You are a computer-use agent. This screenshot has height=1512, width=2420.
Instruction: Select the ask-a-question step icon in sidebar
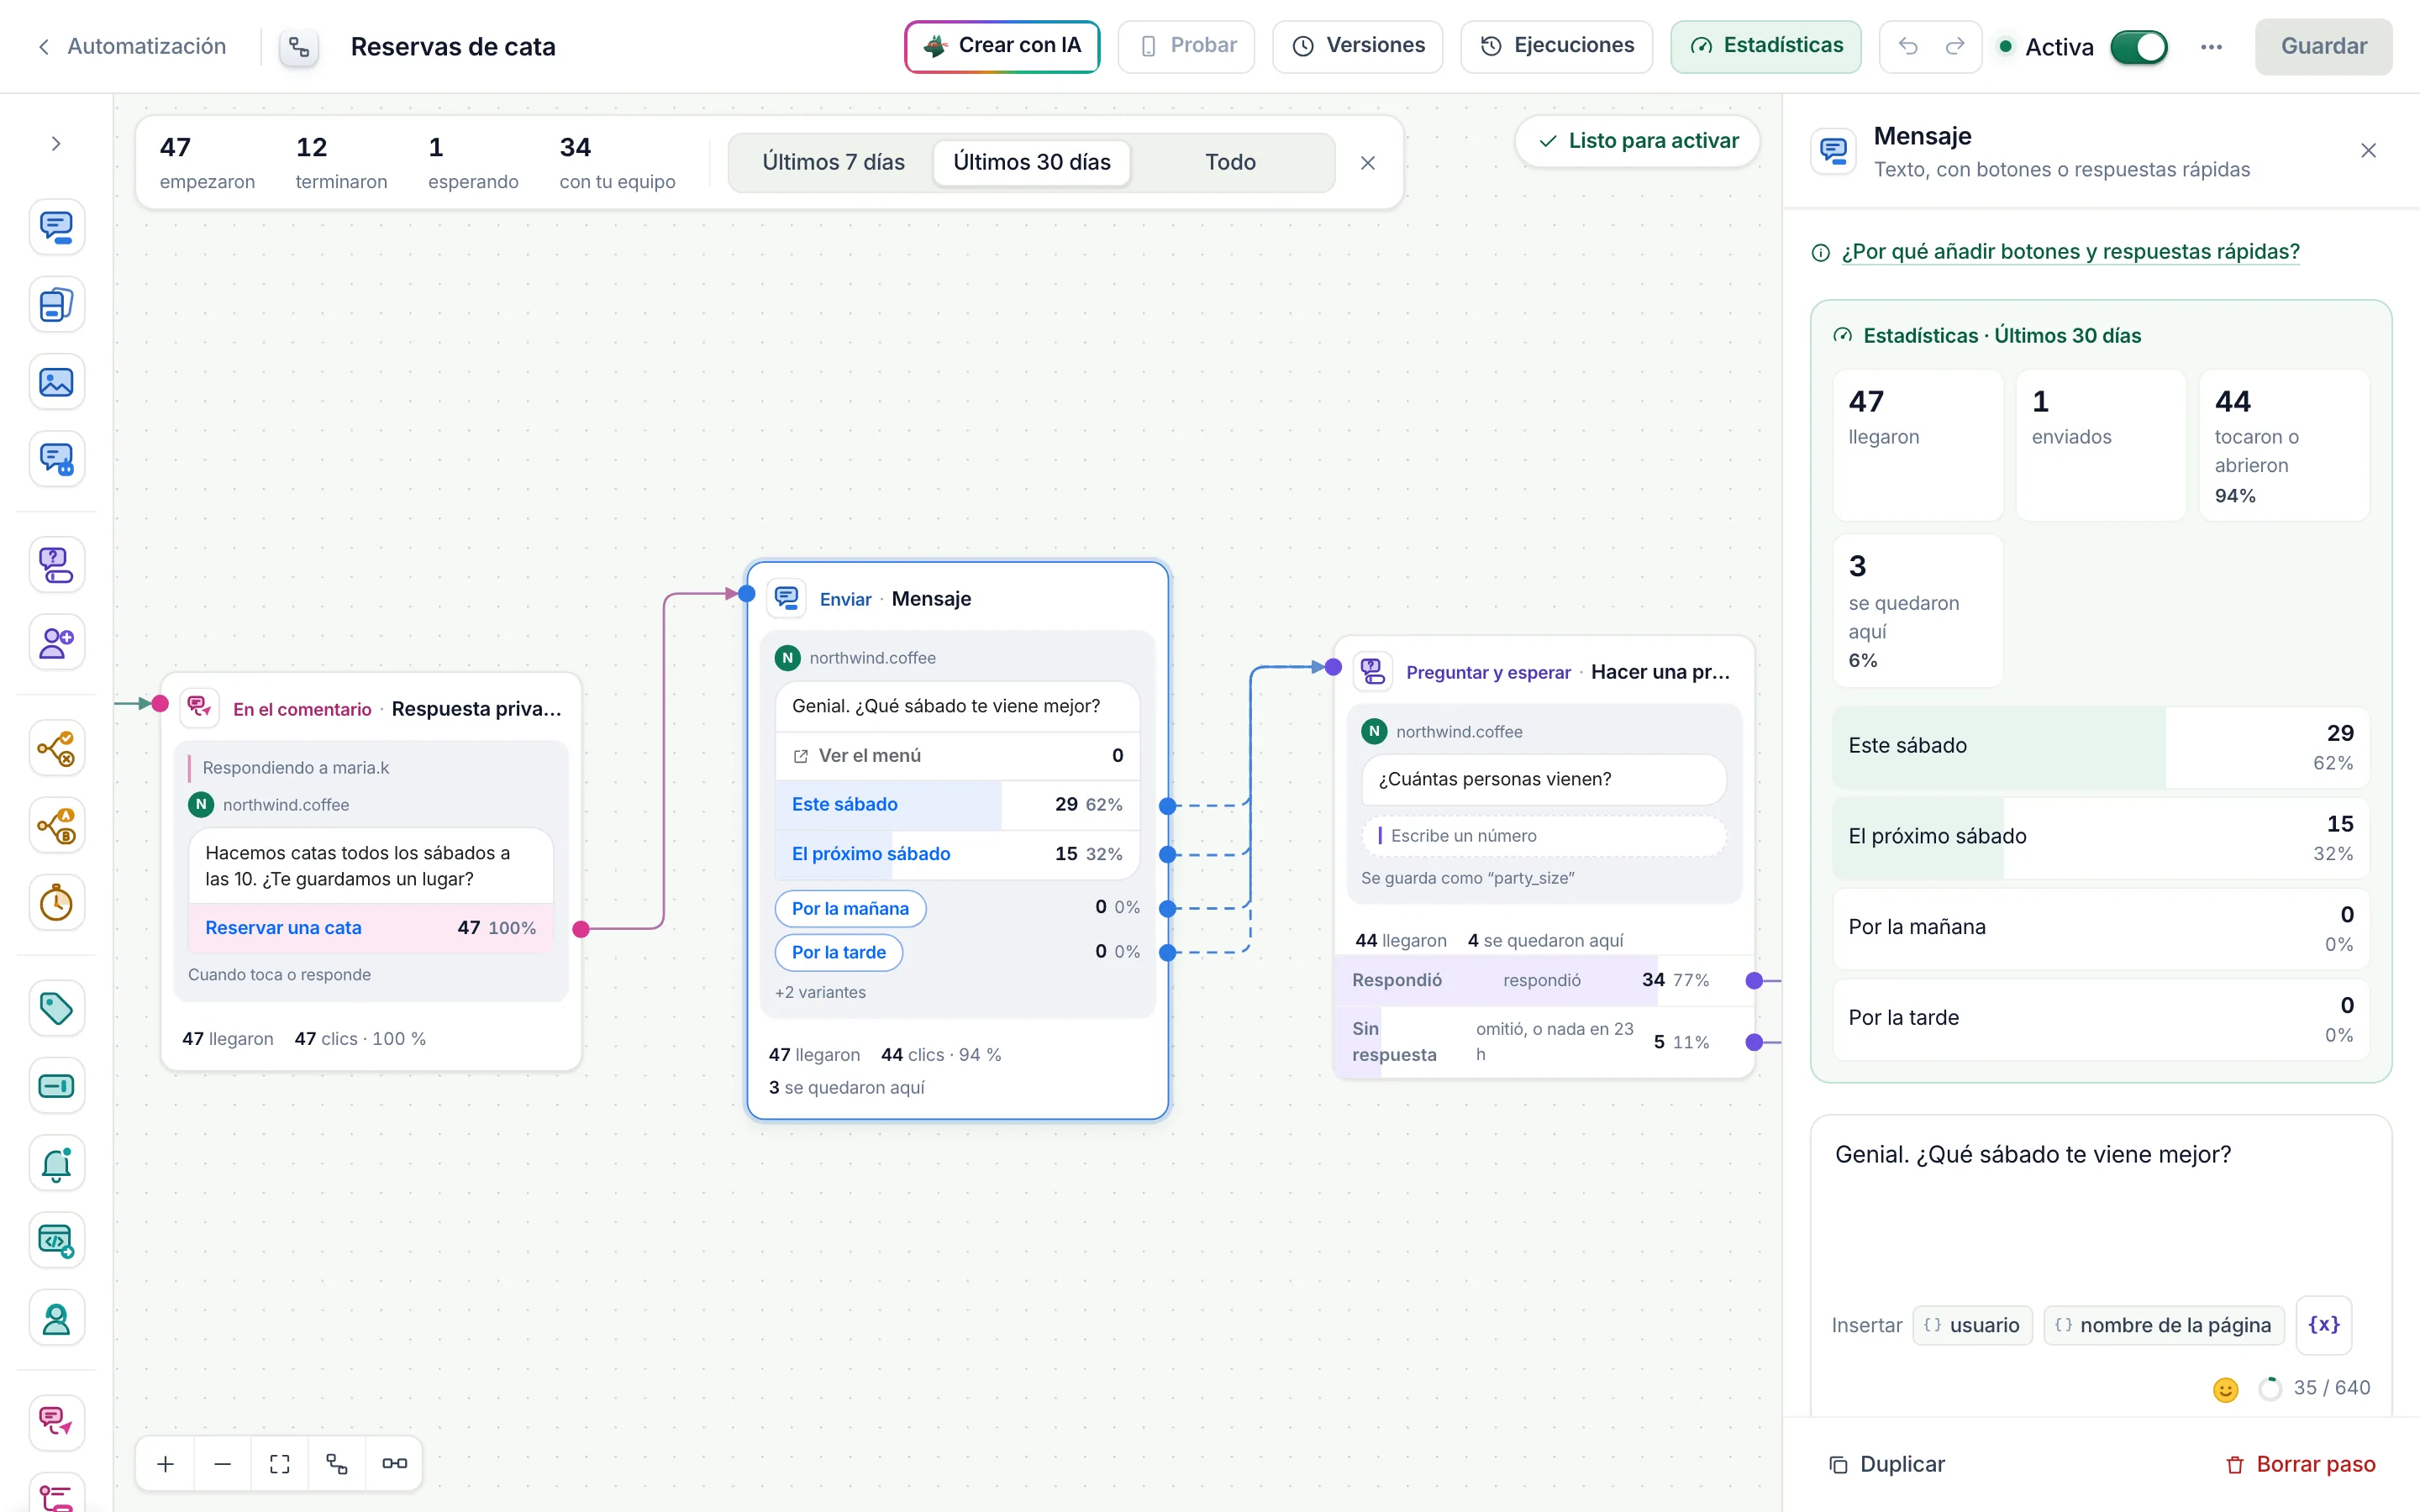tap(56, 565)
